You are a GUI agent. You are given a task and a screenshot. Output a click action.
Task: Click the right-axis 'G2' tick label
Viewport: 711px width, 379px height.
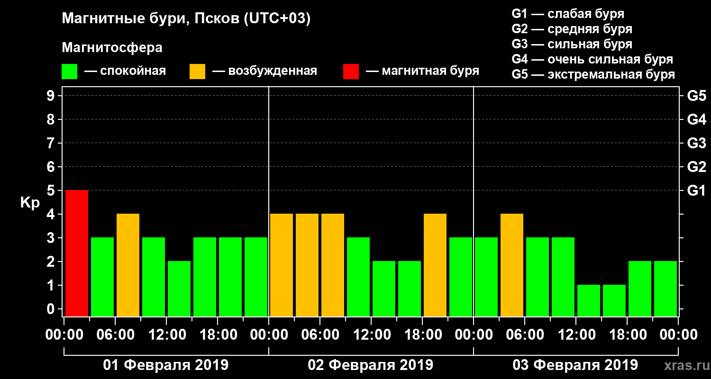696,167
